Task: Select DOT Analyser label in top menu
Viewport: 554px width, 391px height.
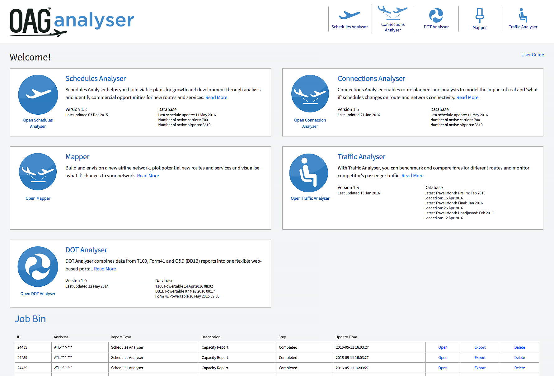Action: 436,27
